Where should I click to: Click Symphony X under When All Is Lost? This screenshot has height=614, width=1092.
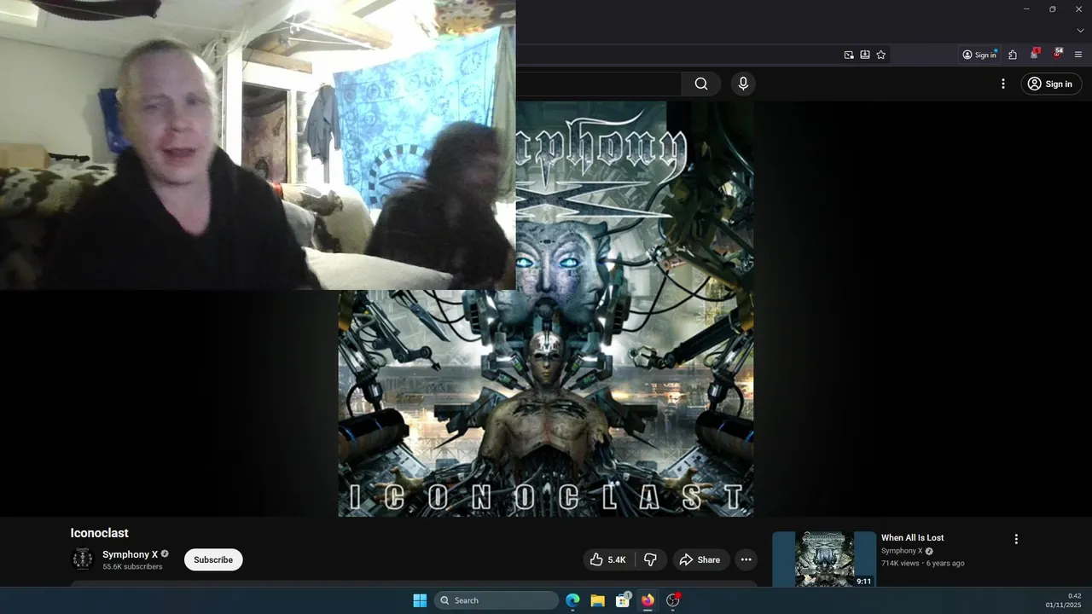[x=902, y=551]
